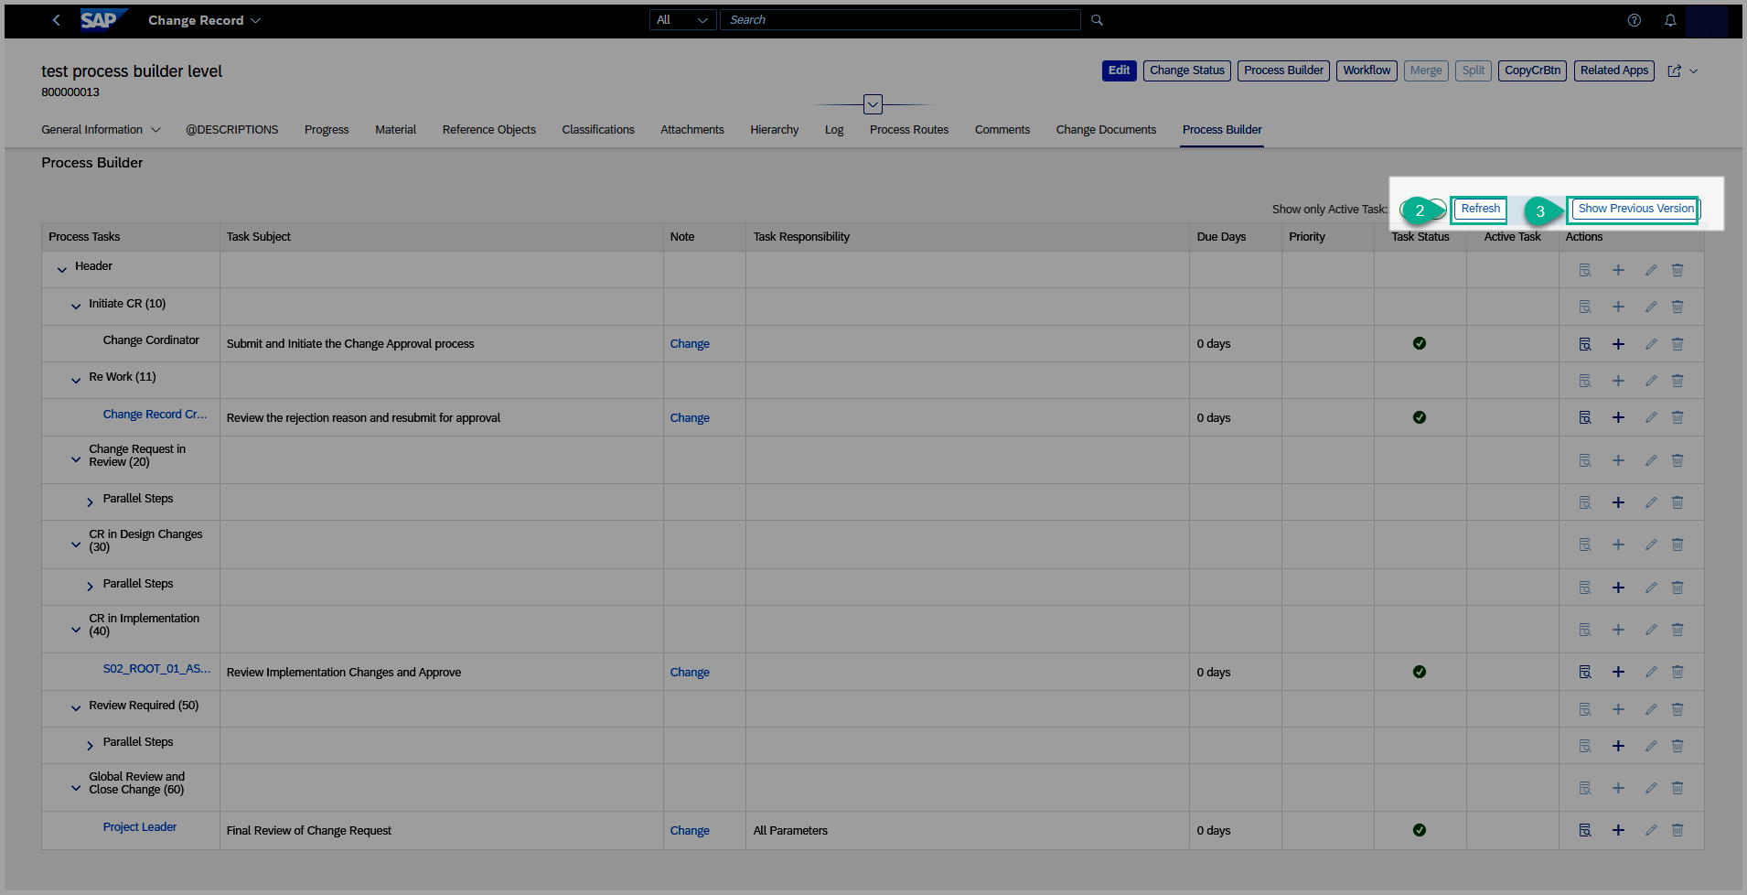The width and height of the screenshot is (1747, 895).
Task: Edit the Header row with the pencil icon
Action: (x=1651, y=270)
